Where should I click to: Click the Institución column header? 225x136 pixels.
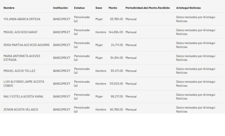61,8
